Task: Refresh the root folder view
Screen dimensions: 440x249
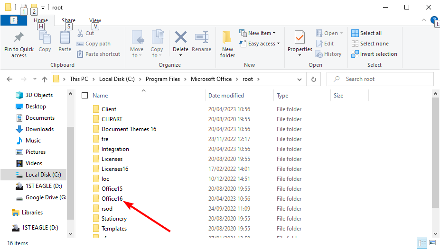Action: point(313,79)
